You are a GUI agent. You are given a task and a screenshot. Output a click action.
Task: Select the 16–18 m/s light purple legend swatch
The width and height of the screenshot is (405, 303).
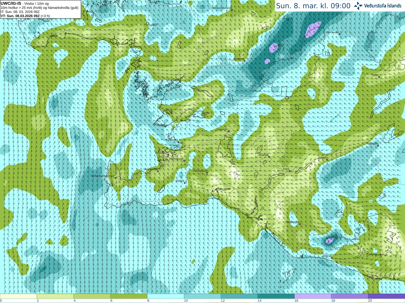point(313,296)
